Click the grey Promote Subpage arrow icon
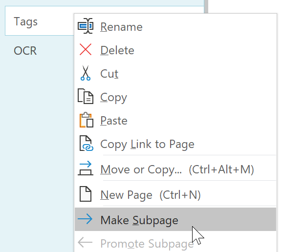 tap(85, 242)
